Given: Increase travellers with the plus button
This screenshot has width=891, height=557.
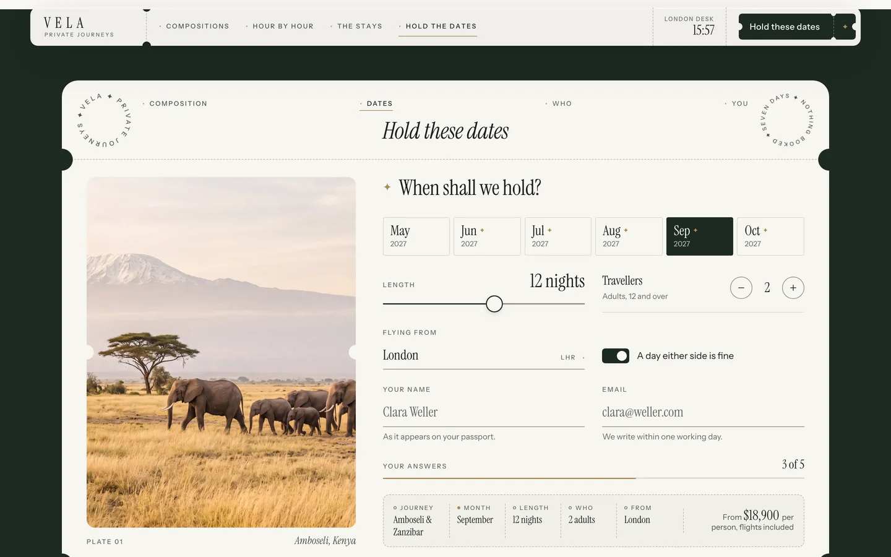Looking at the screenshot, I should pyautogui.click(x=793, y=288).
